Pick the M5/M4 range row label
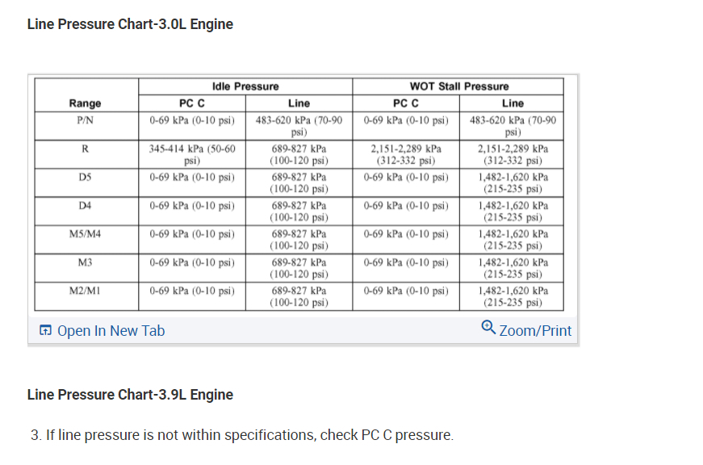 [x=86, y=234]
